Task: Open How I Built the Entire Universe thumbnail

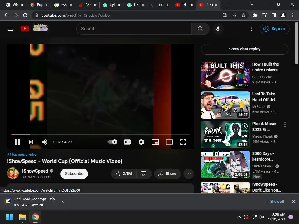Action: pos(225,75)
